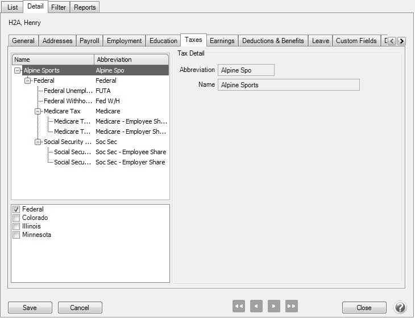Screen dimensions: 415x318
Task: Check the Minnesota checkbox
Action: pyautogui.click(x=16, y=235)
